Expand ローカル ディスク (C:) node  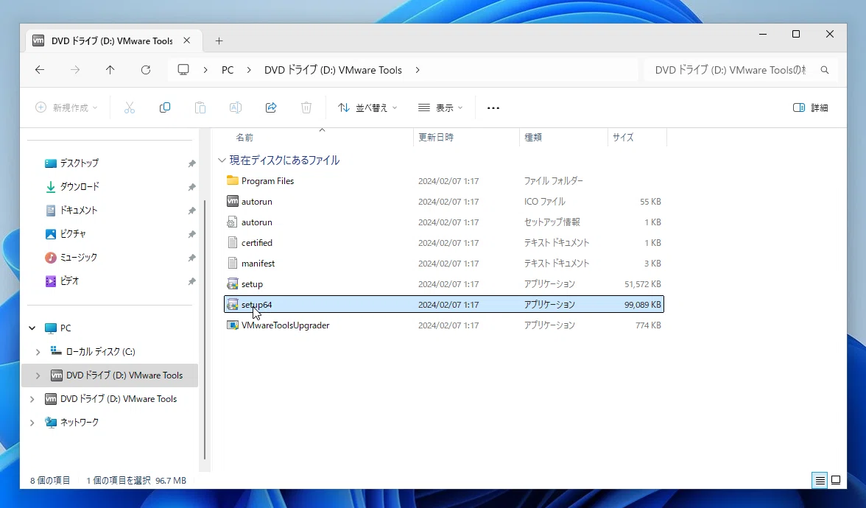coord(38,352)
